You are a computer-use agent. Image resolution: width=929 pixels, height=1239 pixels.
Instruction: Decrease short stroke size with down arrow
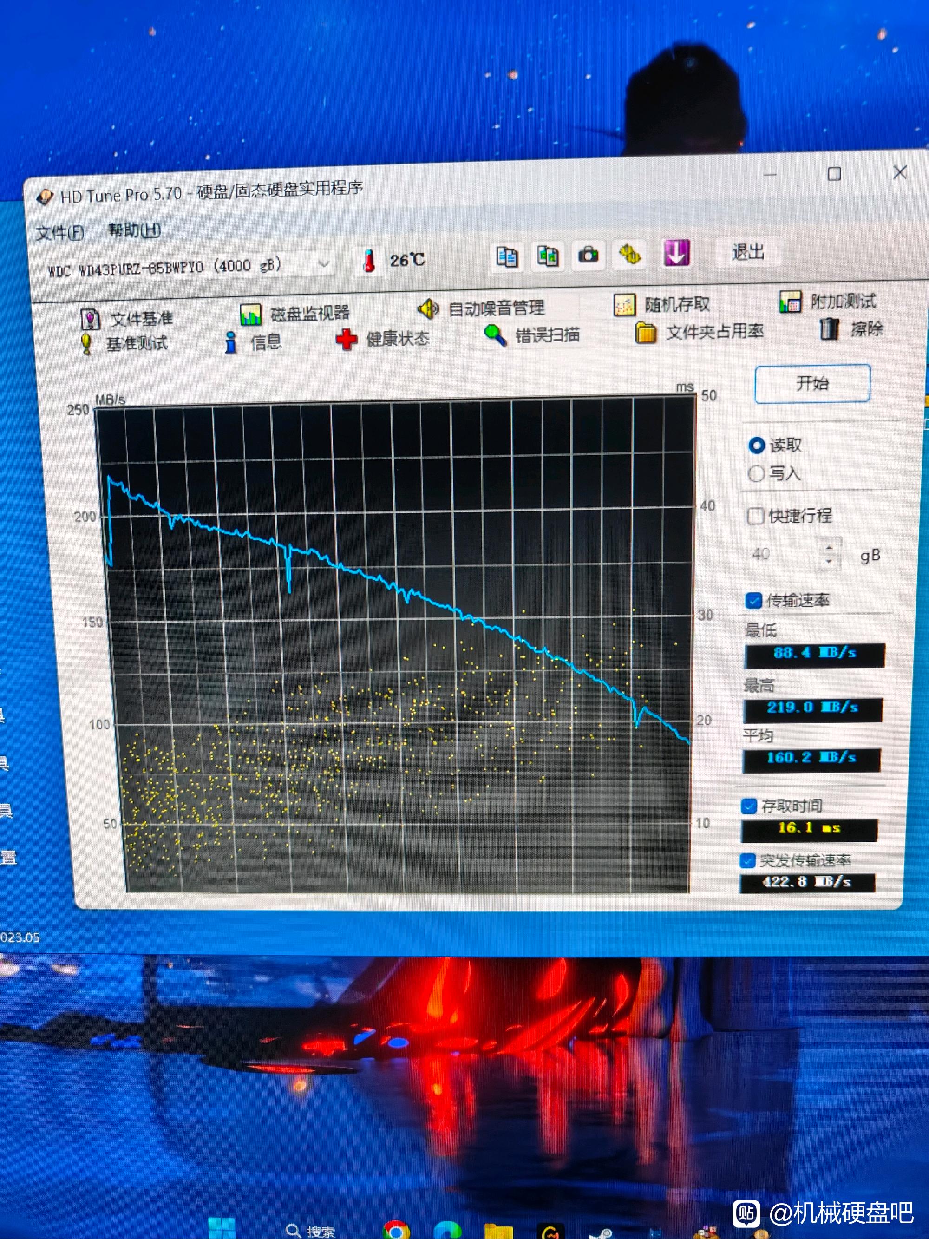(829, 562)
